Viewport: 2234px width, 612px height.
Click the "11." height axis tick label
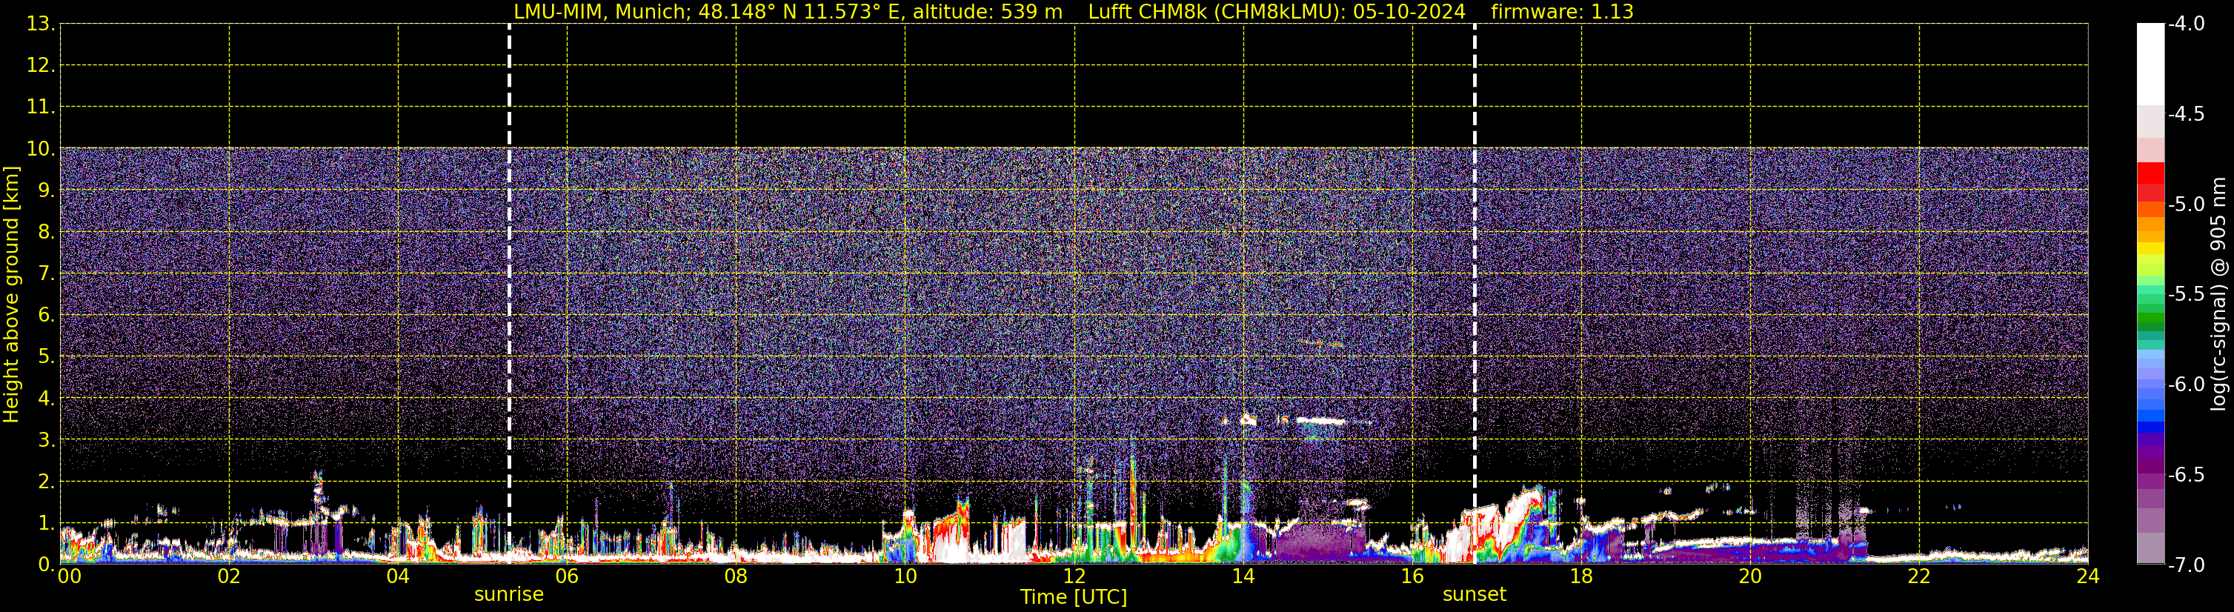pos(40,107)
